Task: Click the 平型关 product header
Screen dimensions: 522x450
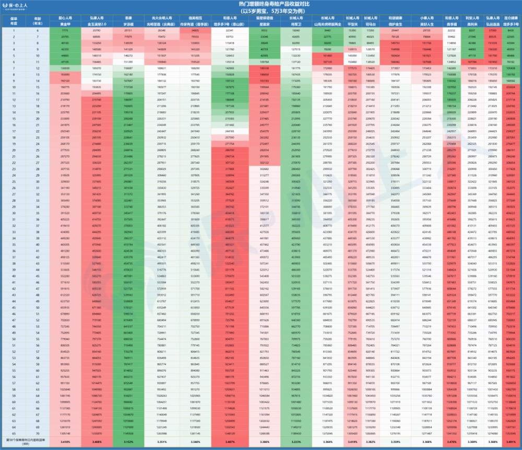Action: click(352, 25)
